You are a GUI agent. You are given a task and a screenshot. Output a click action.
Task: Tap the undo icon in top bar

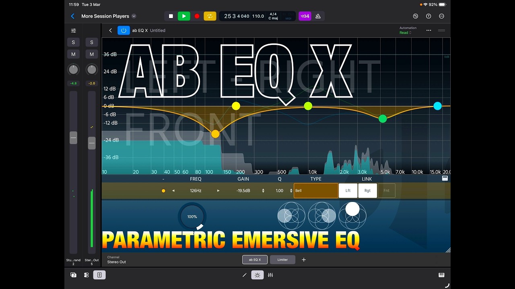(416, 16)
